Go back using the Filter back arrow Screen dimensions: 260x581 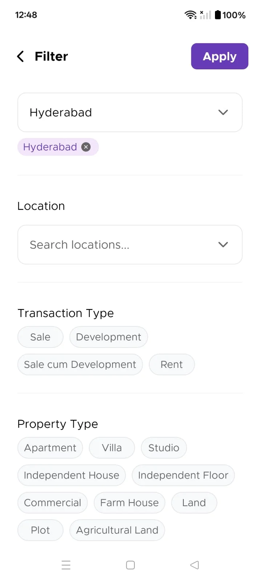[21, 56]
